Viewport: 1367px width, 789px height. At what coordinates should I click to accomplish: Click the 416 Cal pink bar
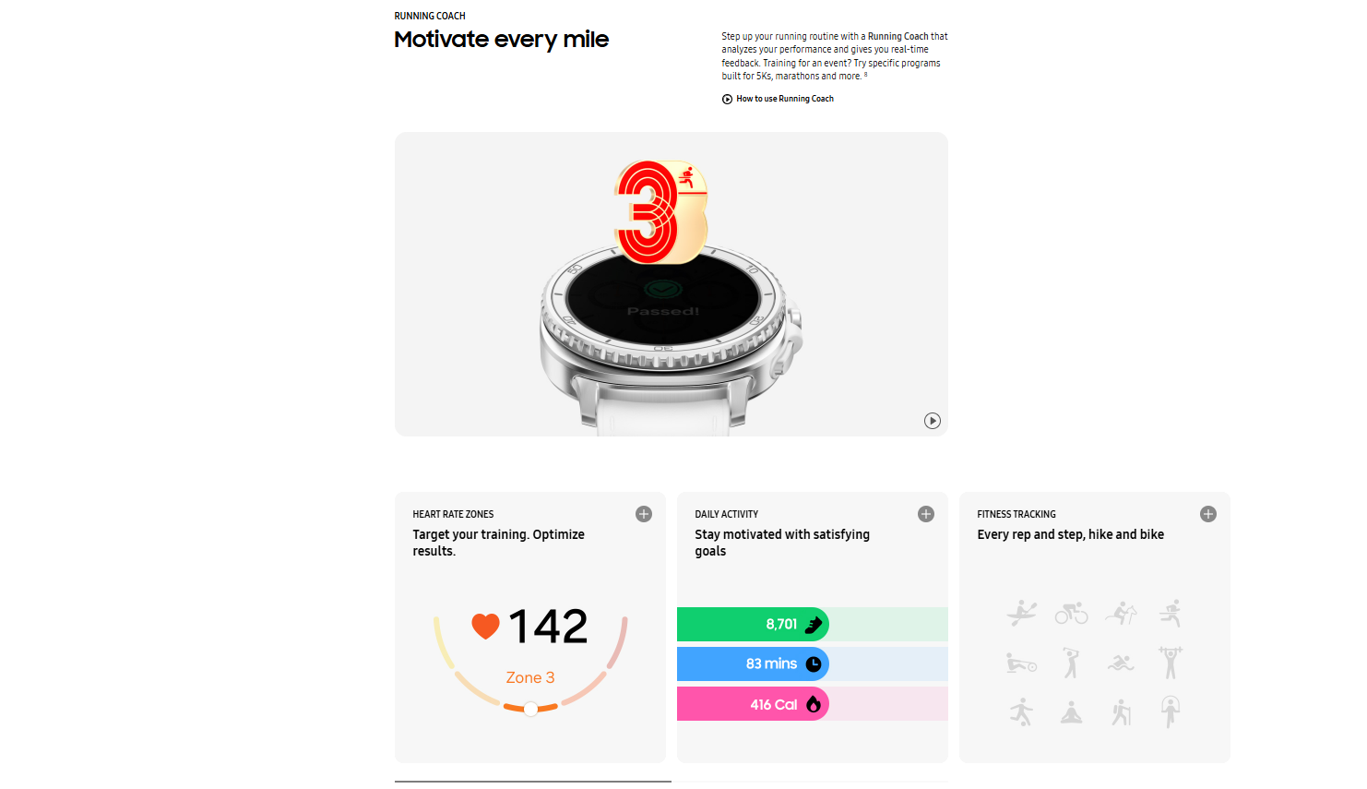coord(753,704)
